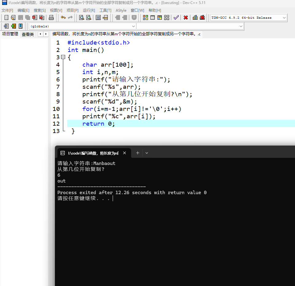
Task: Stop execution with the red X icon
Action: coord(186,18)
